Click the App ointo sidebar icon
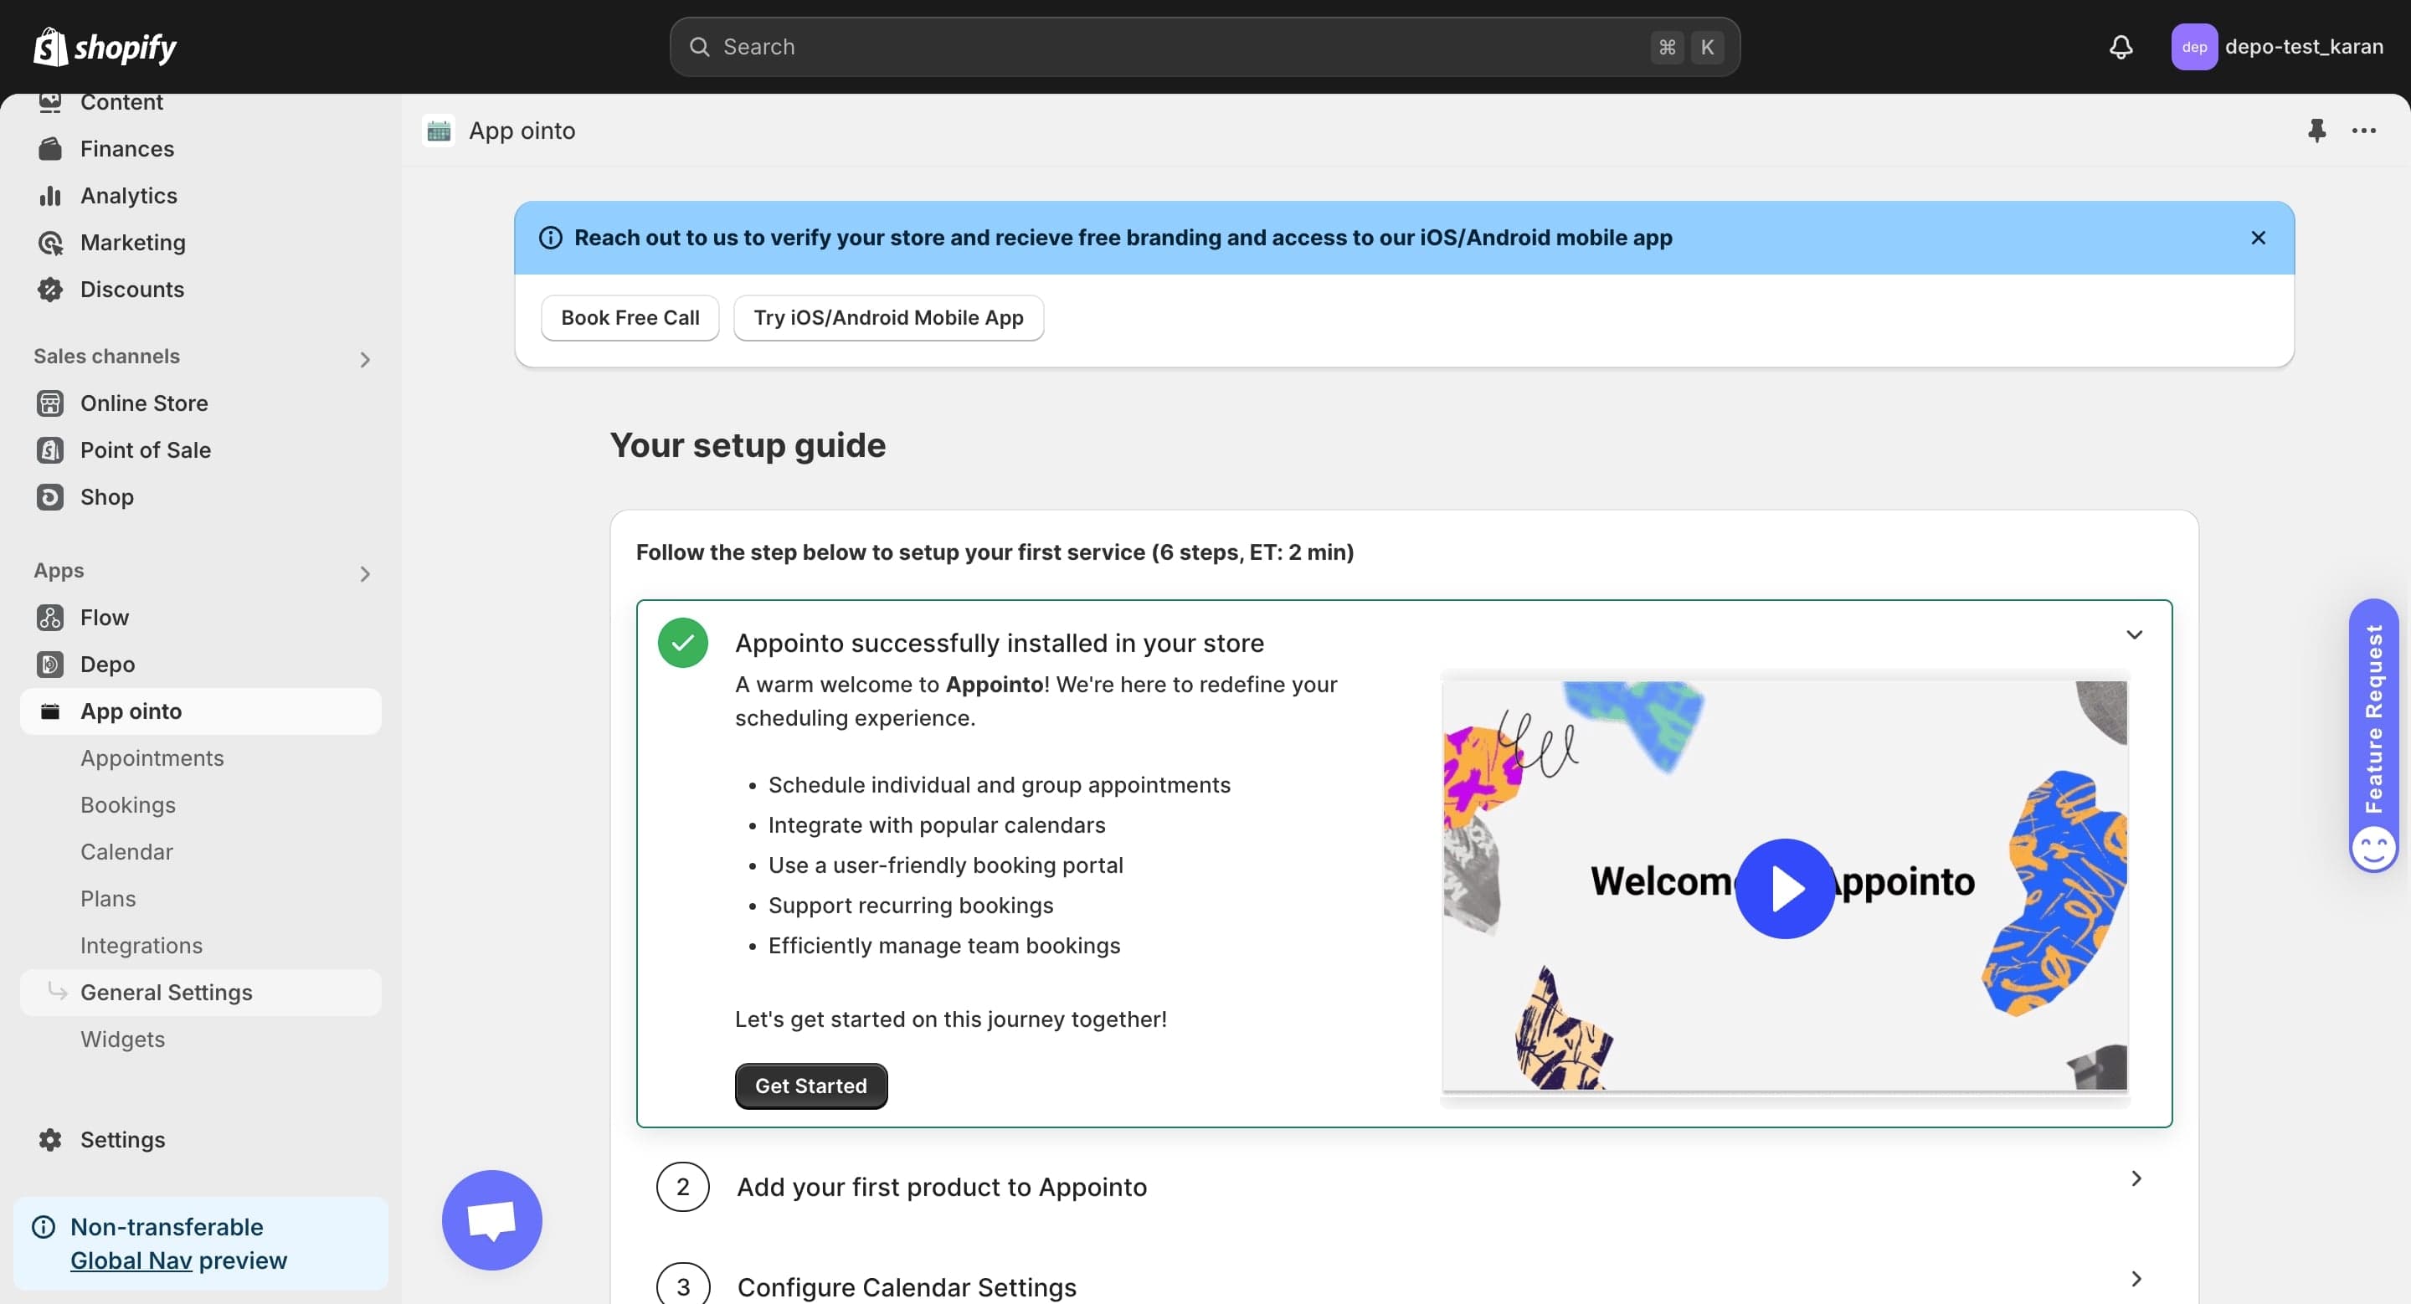Screen dimensions: 2411x1304 pos(50,711)
